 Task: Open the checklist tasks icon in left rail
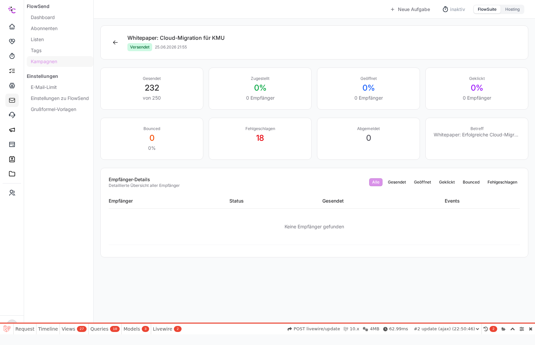[x=12, y=71]
